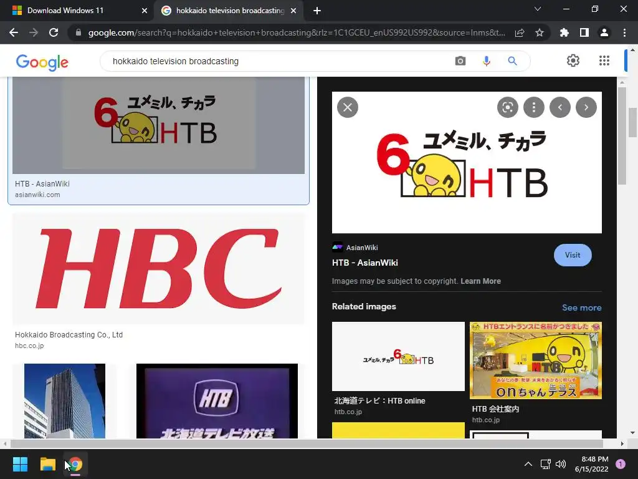
Task: Open the skyscraper building image result
Action: point(65,401)
